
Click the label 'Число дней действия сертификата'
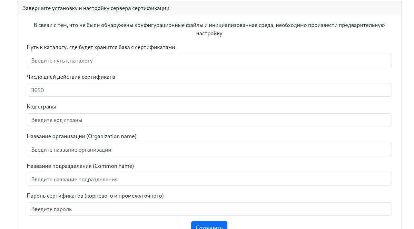pyautogui.click(x=71, y=77)
